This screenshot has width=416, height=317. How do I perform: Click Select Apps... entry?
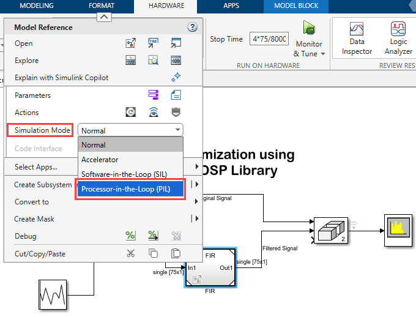(x=36, y=167)
